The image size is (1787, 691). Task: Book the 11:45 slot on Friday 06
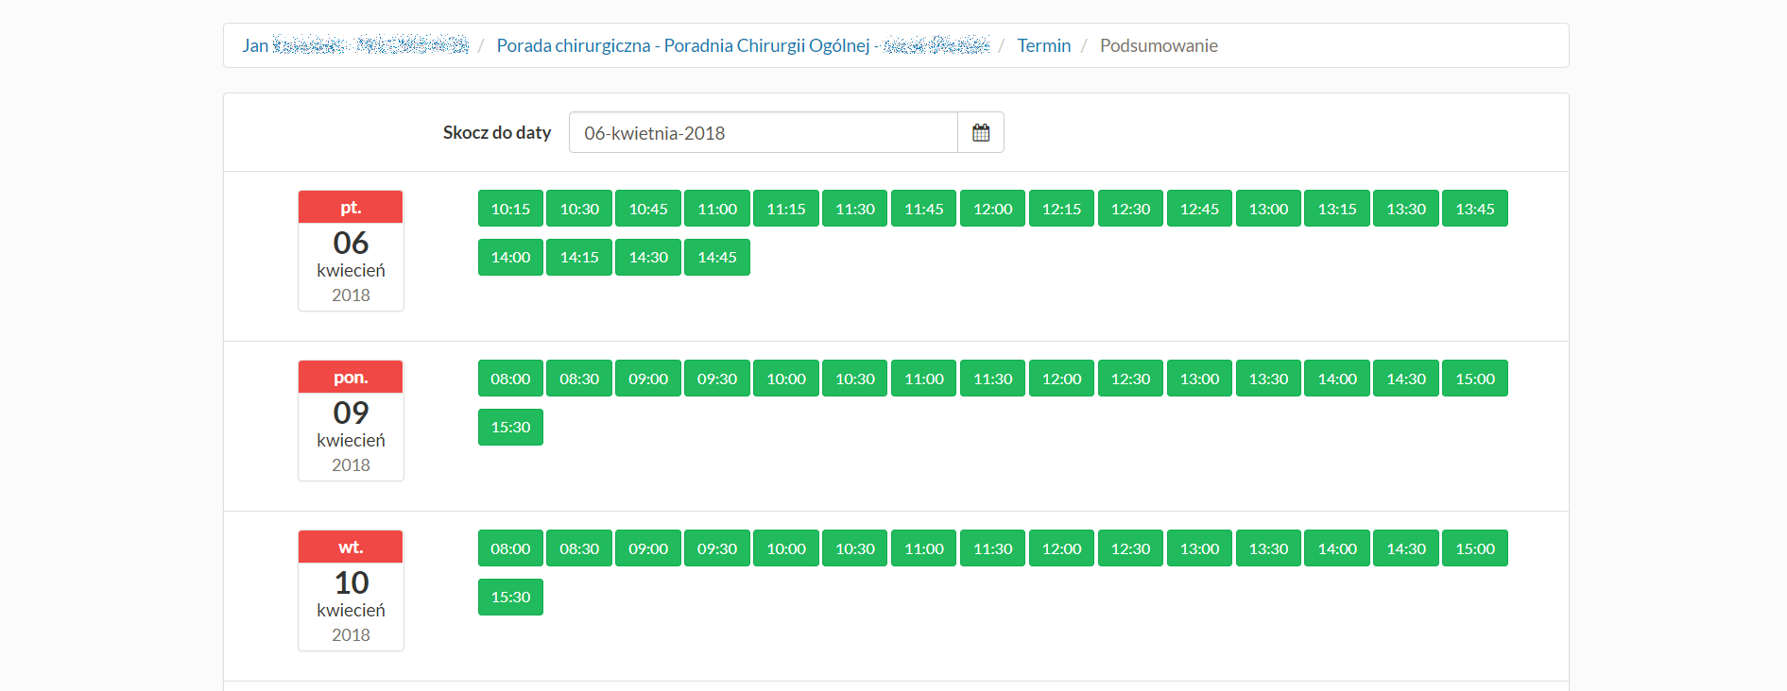tap(923, 209)
